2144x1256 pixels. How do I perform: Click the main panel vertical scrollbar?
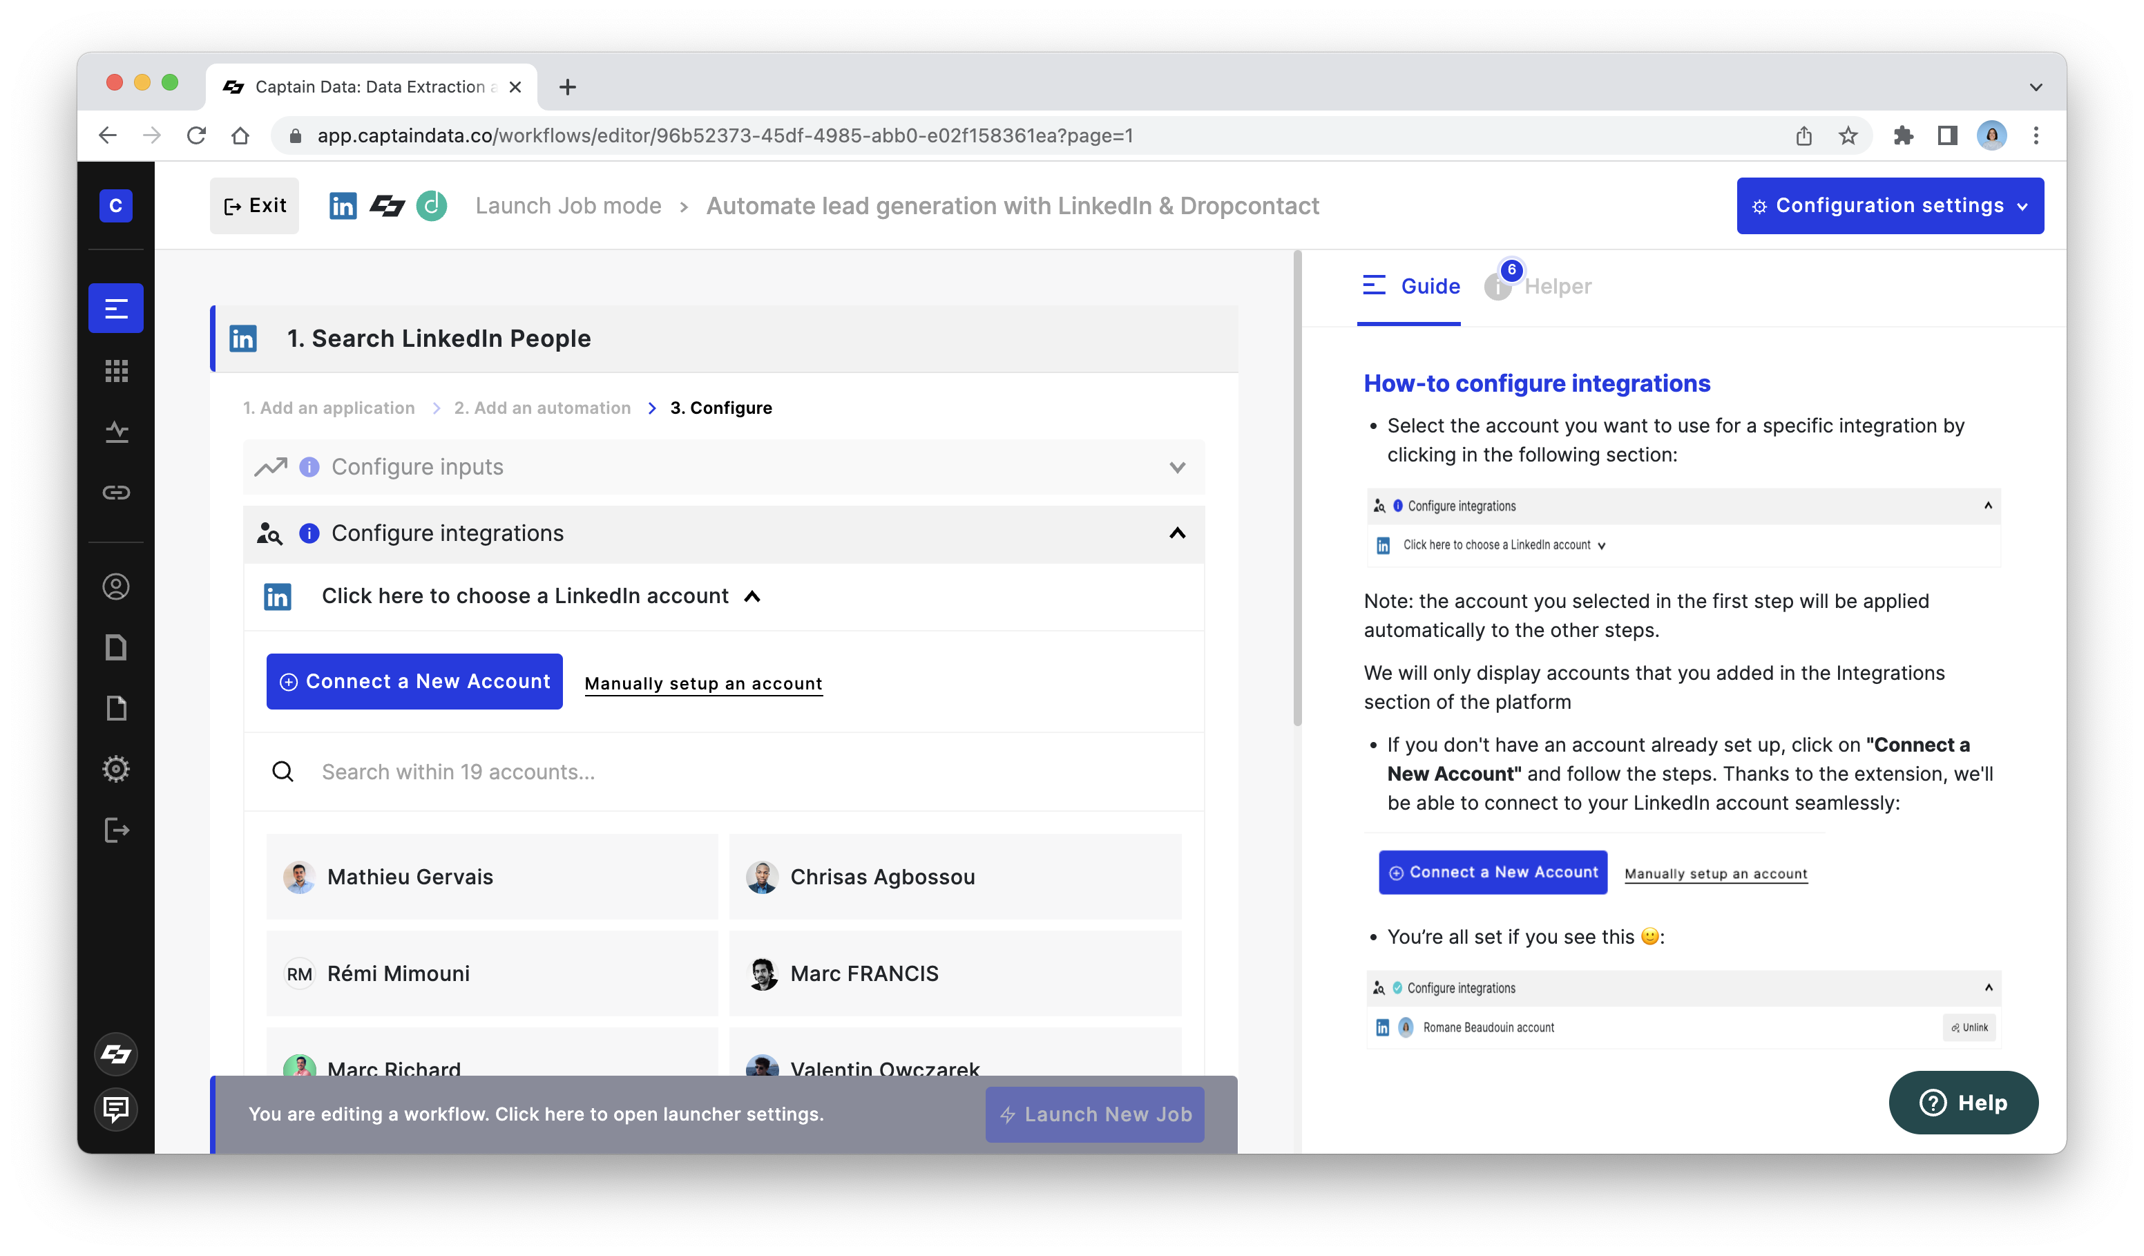pos(1296,488)
